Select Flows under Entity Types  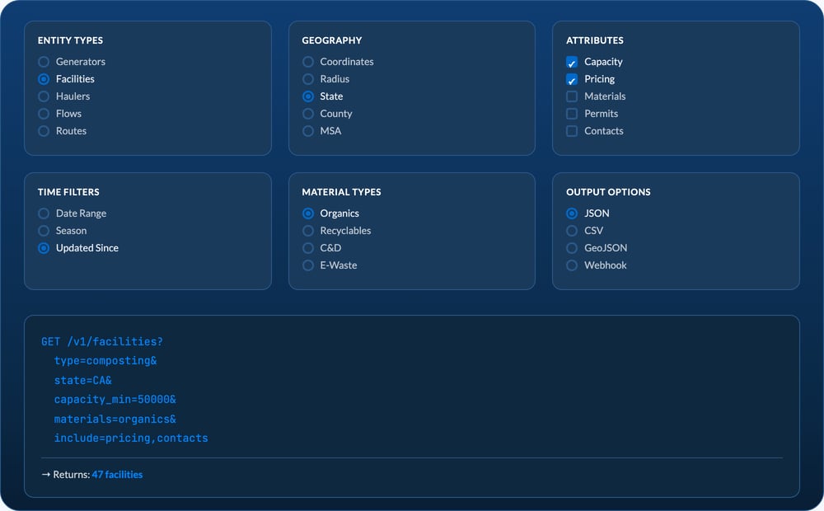[44, 114]
